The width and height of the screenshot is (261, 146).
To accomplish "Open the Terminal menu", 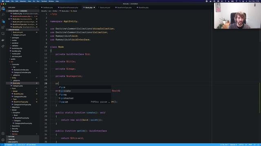I will [44, 1].
